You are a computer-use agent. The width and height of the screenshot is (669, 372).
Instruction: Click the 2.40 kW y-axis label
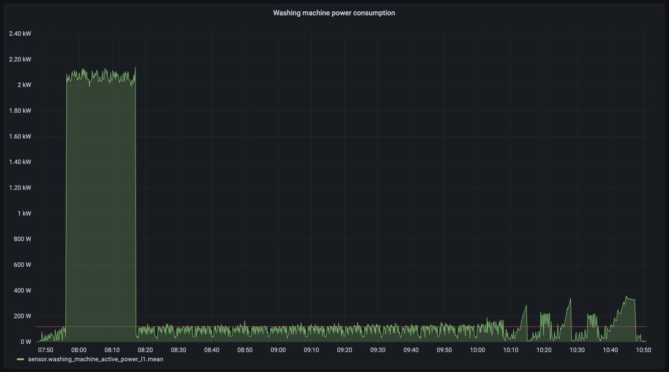(20, 33)
